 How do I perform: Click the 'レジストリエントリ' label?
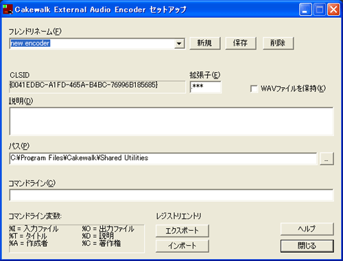(x=178, y=216)
